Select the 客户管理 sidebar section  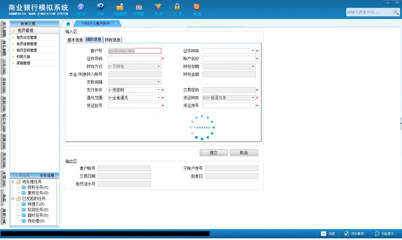point(4,48)
